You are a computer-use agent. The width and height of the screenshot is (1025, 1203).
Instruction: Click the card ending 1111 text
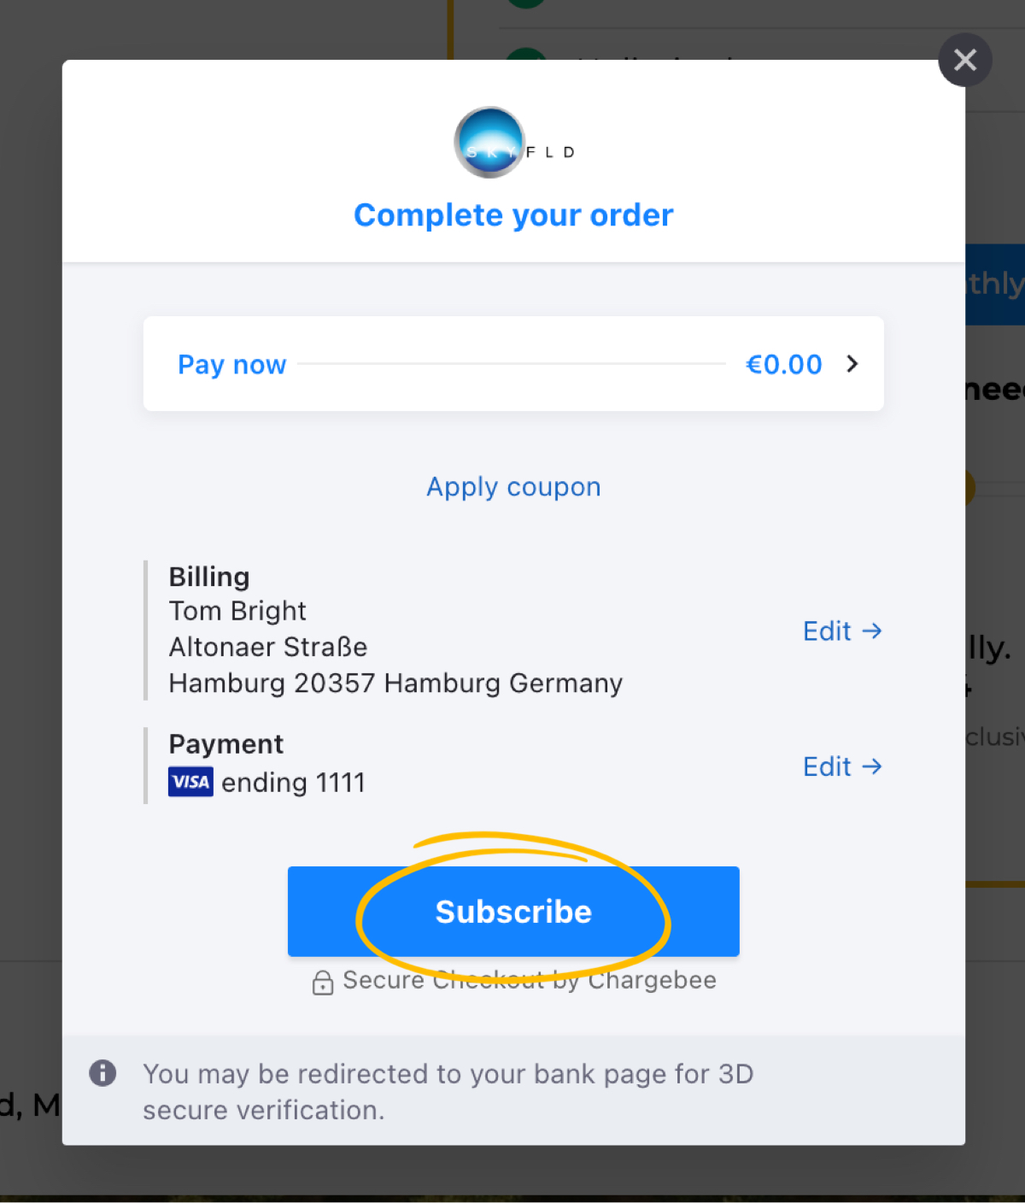pyautogui.click(x=293, y=783)
